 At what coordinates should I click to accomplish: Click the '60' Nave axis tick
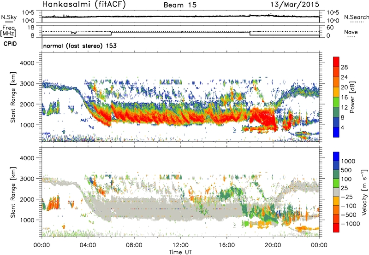(330, 28)
